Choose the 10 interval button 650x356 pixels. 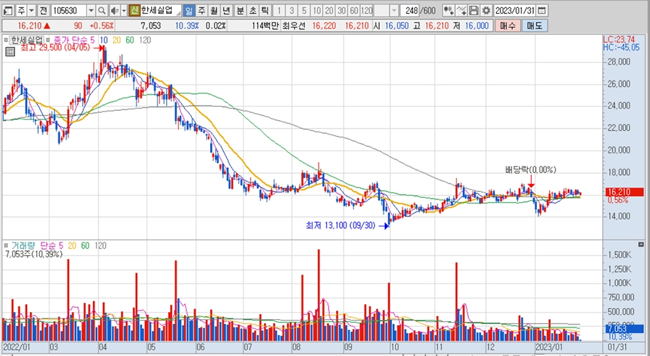(316, 10)
